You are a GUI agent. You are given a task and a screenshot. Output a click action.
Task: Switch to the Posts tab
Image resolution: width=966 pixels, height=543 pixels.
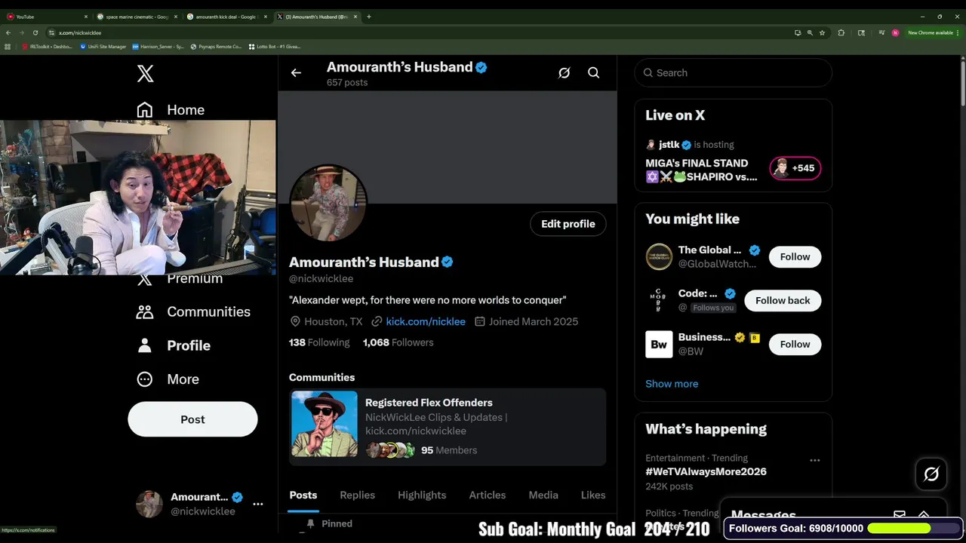pyautogui.click(x=303, y=495)
